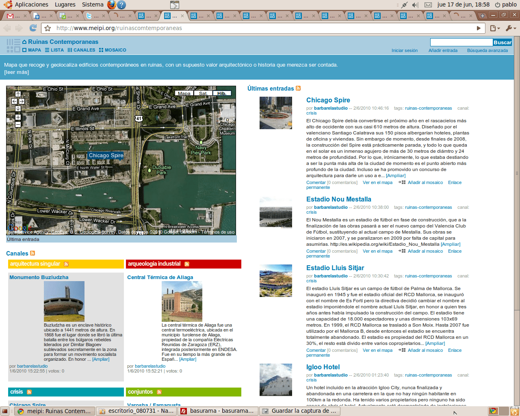Bookmark the page with the star icon
This screenshot has width=520, height=416.
(x=48, y=28)
